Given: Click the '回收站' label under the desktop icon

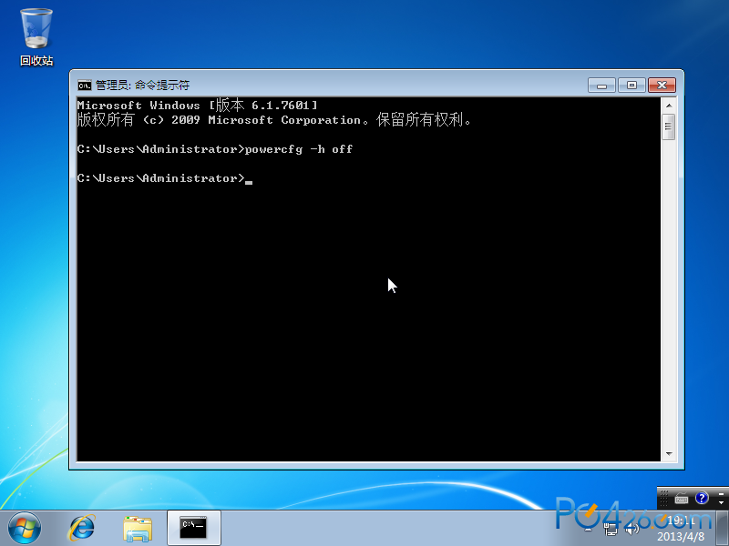Looking at the screenshot, I should pos(36,61).
